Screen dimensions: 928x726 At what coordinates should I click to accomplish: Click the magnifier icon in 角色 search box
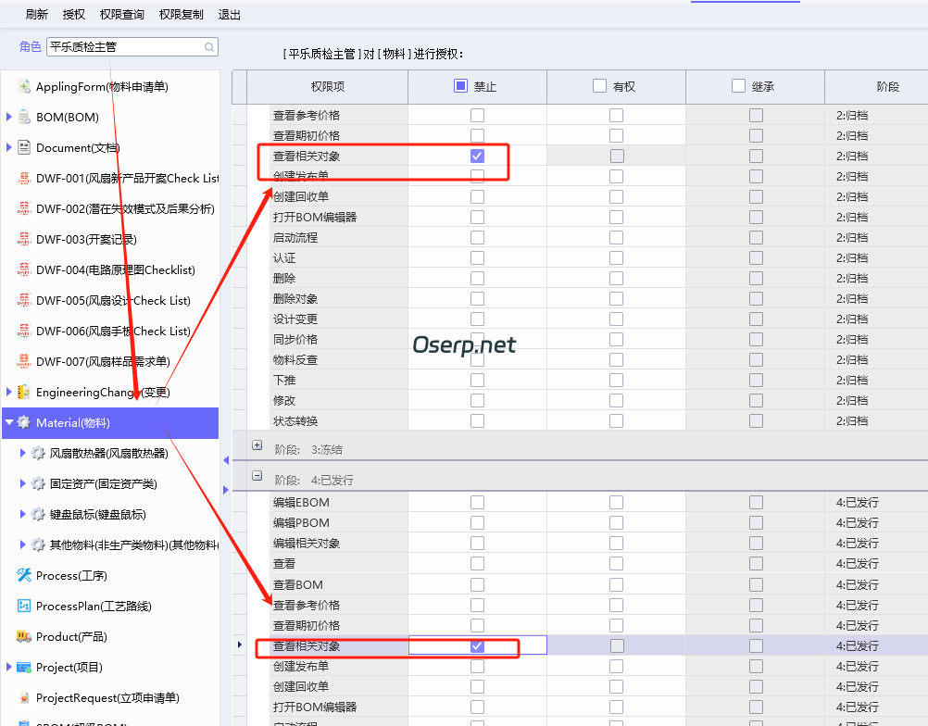pos(208,46)
